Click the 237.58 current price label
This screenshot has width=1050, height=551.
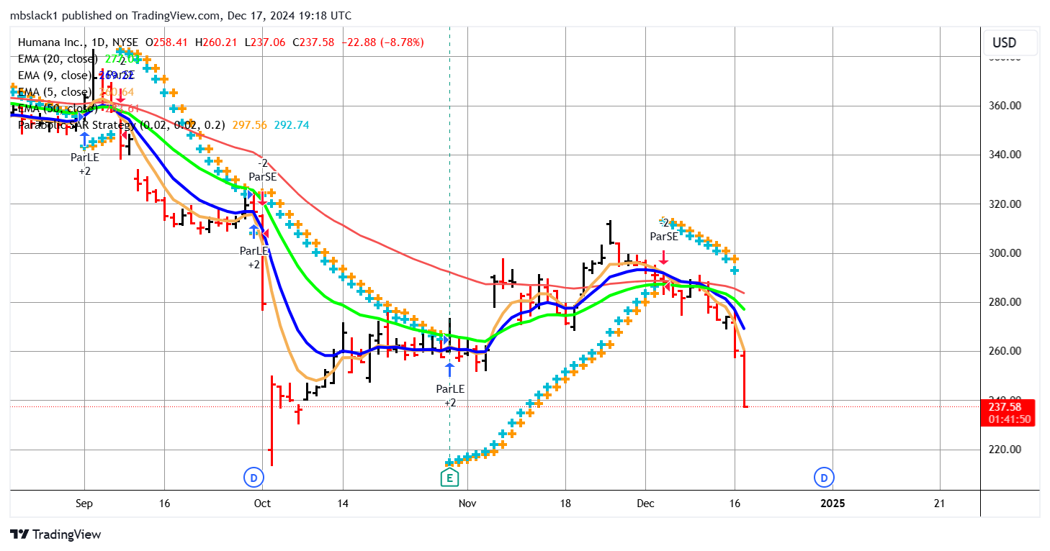click(x=1008, y=406)
